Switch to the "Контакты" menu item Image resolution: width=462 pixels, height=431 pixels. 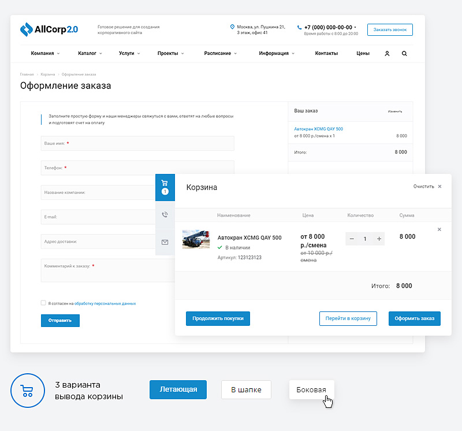326,53
